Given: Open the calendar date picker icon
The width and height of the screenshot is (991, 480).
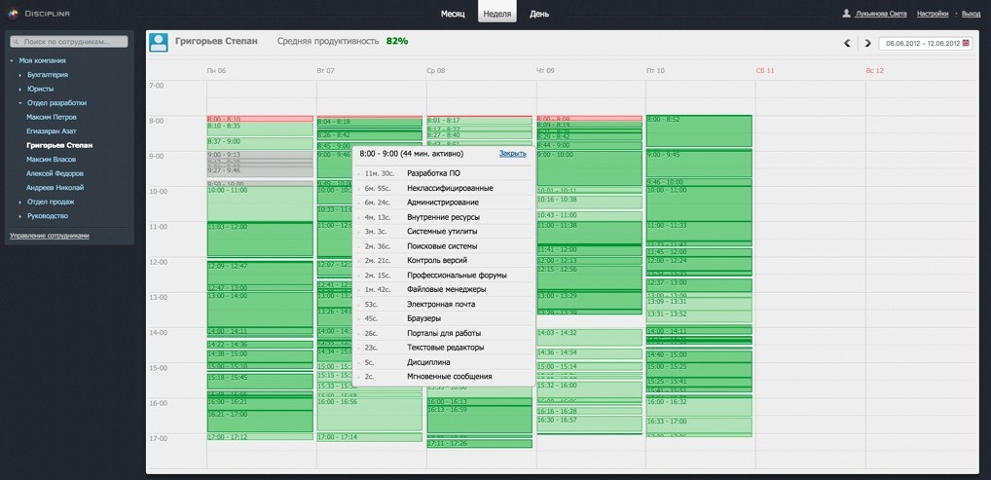Looking at the screenshot, I should click(x=966, y=44).
